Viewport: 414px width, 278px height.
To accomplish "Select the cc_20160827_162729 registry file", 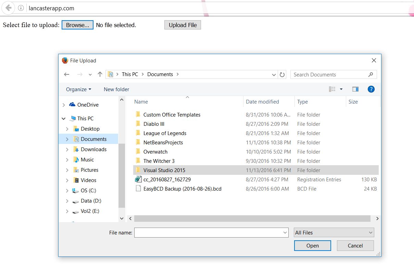I will (x=167, y=179).
